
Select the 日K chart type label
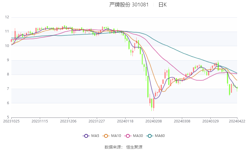coord(162,5)
